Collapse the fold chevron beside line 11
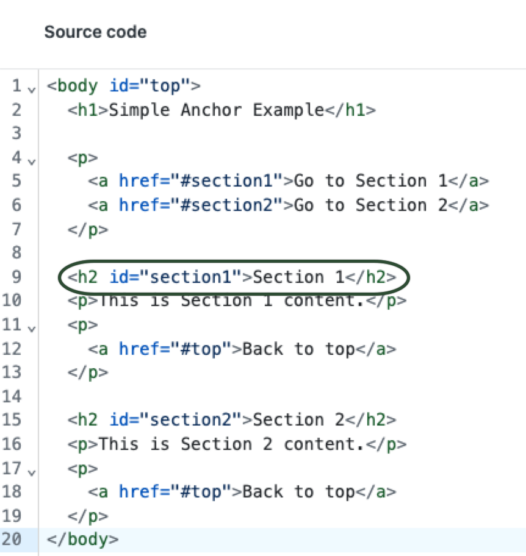The width and height of the screenshot is (526, 556). pyautogui.click(x=32, y=329)
